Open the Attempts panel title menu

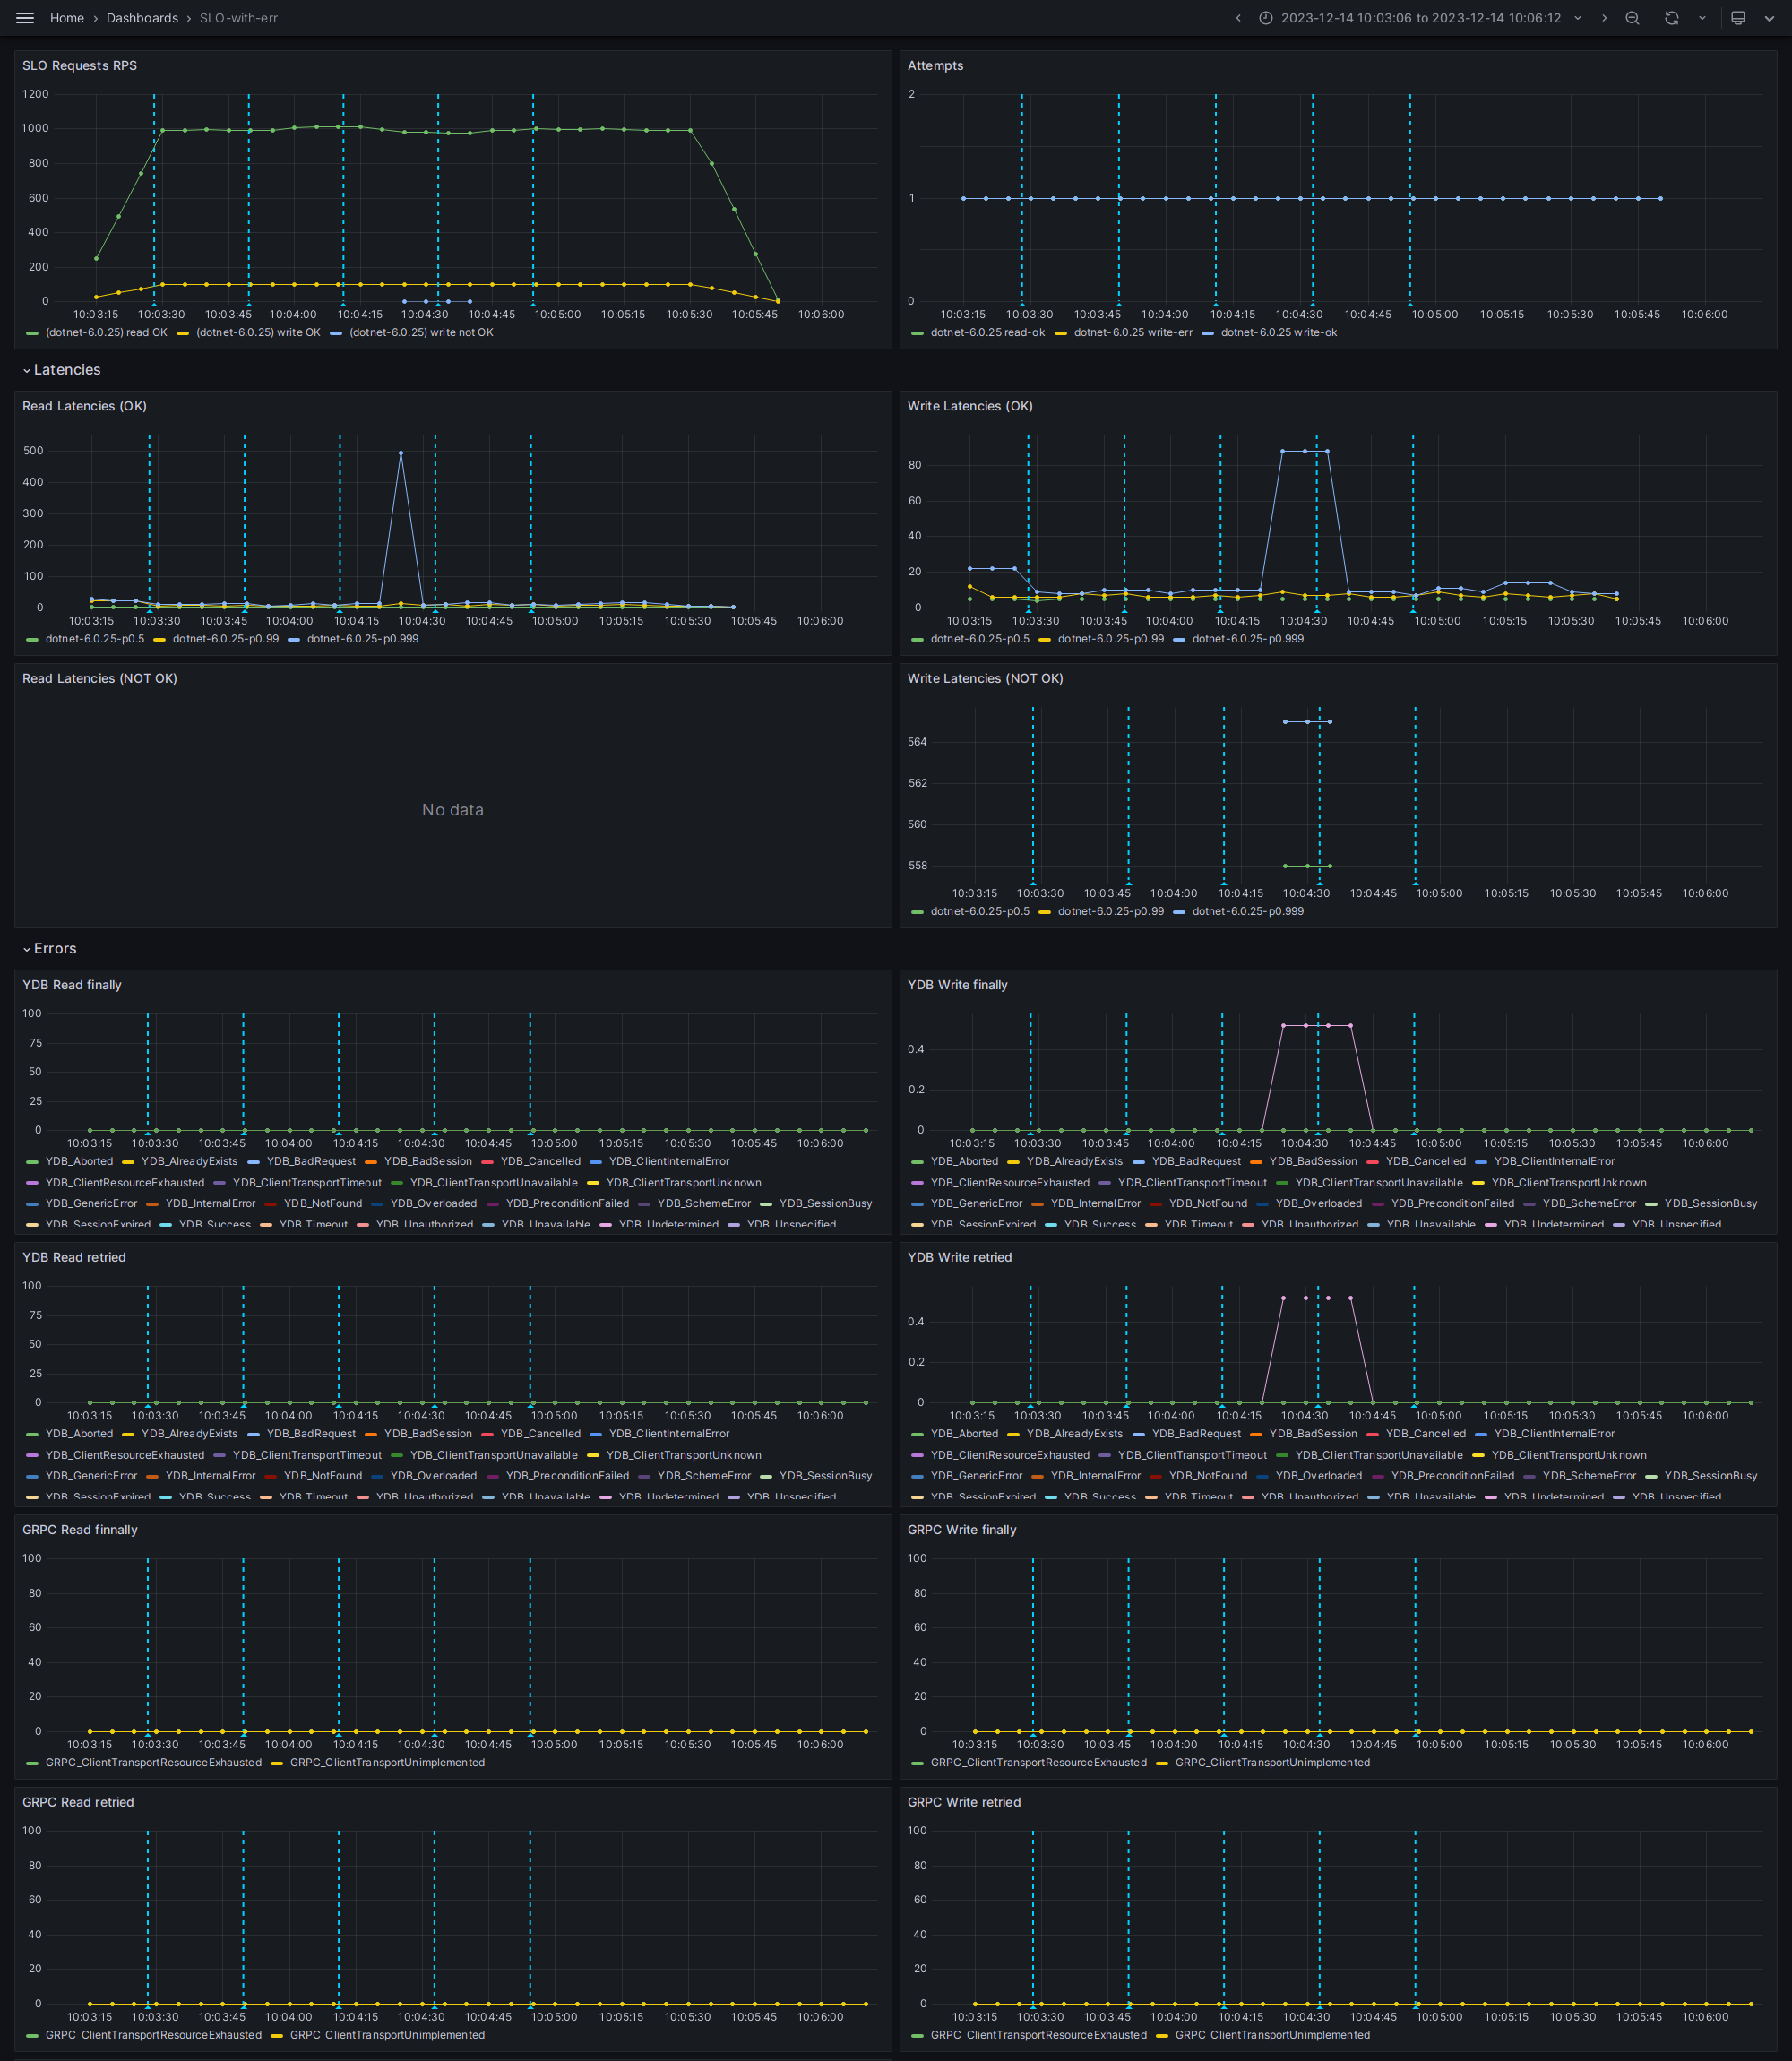click(935, 66)
